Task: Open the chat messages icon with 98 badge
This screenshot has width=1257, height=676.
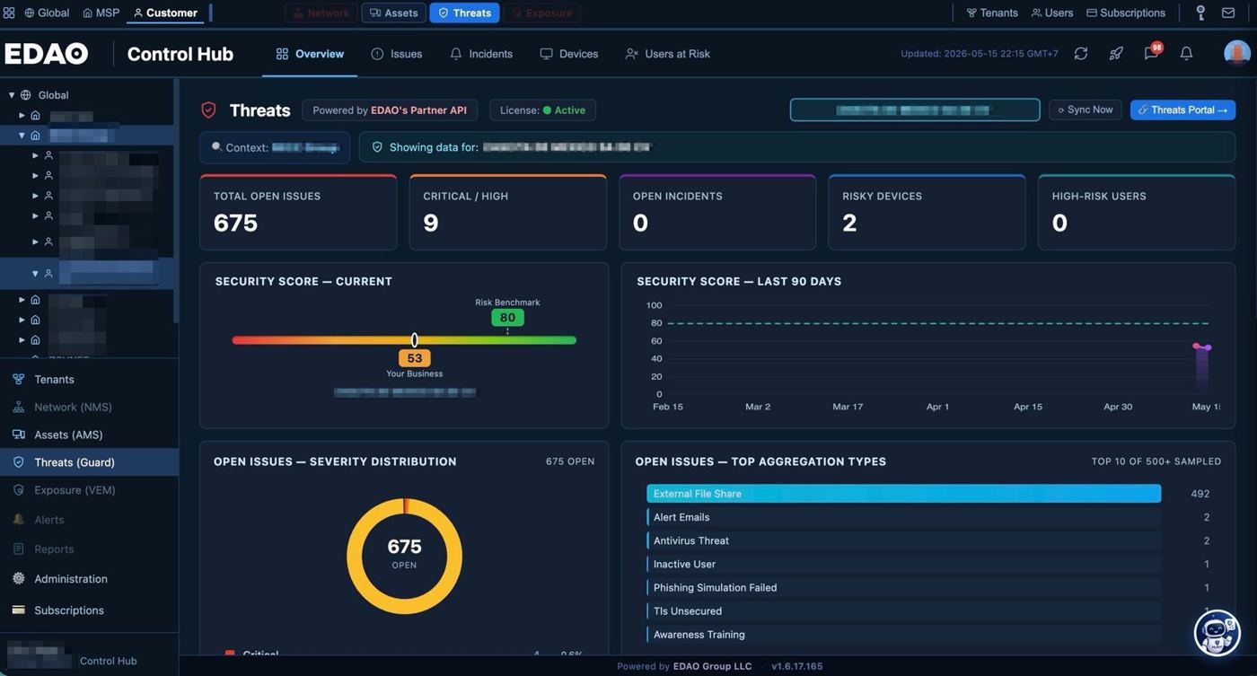Action: (1152, 53)
